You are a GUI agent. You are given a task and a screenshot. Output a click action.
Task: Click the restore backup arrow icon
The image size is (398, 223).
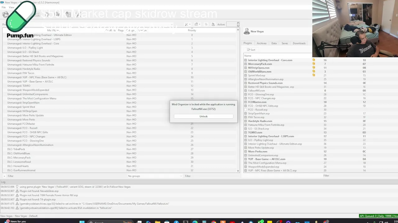(x=206, y=24)
